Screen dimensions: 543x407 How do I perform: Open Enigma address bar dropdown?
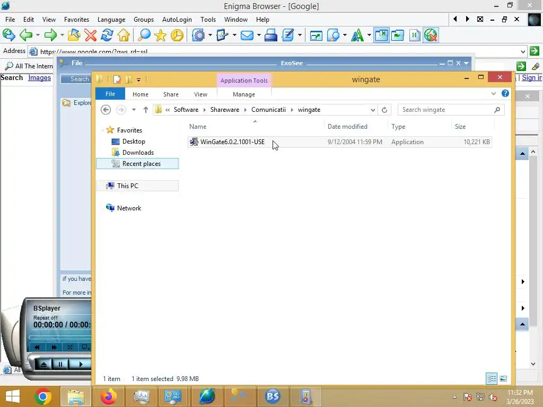coord(523,51)
